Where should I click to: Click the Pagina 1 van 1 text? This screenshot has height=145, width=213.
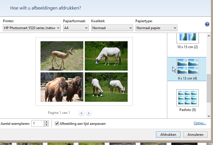[59, 113]
